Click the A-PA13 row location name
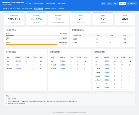 pyautogui.click(x=98, y=88)
